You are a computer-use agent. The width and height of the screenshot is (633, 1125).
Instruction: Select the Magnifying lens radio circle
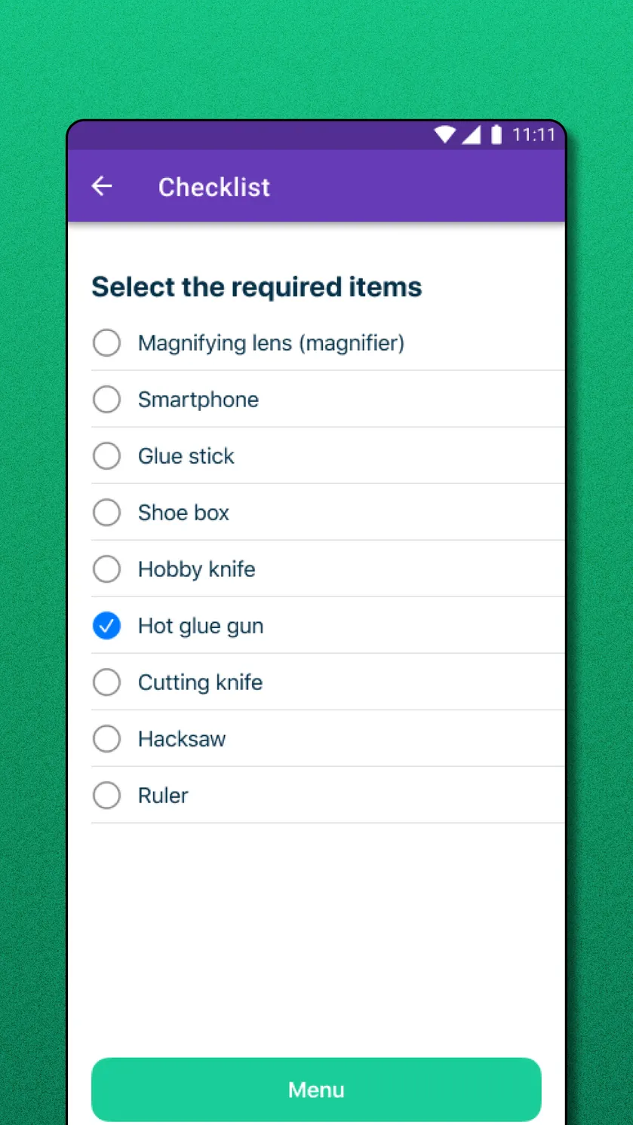tap(106, 343)
